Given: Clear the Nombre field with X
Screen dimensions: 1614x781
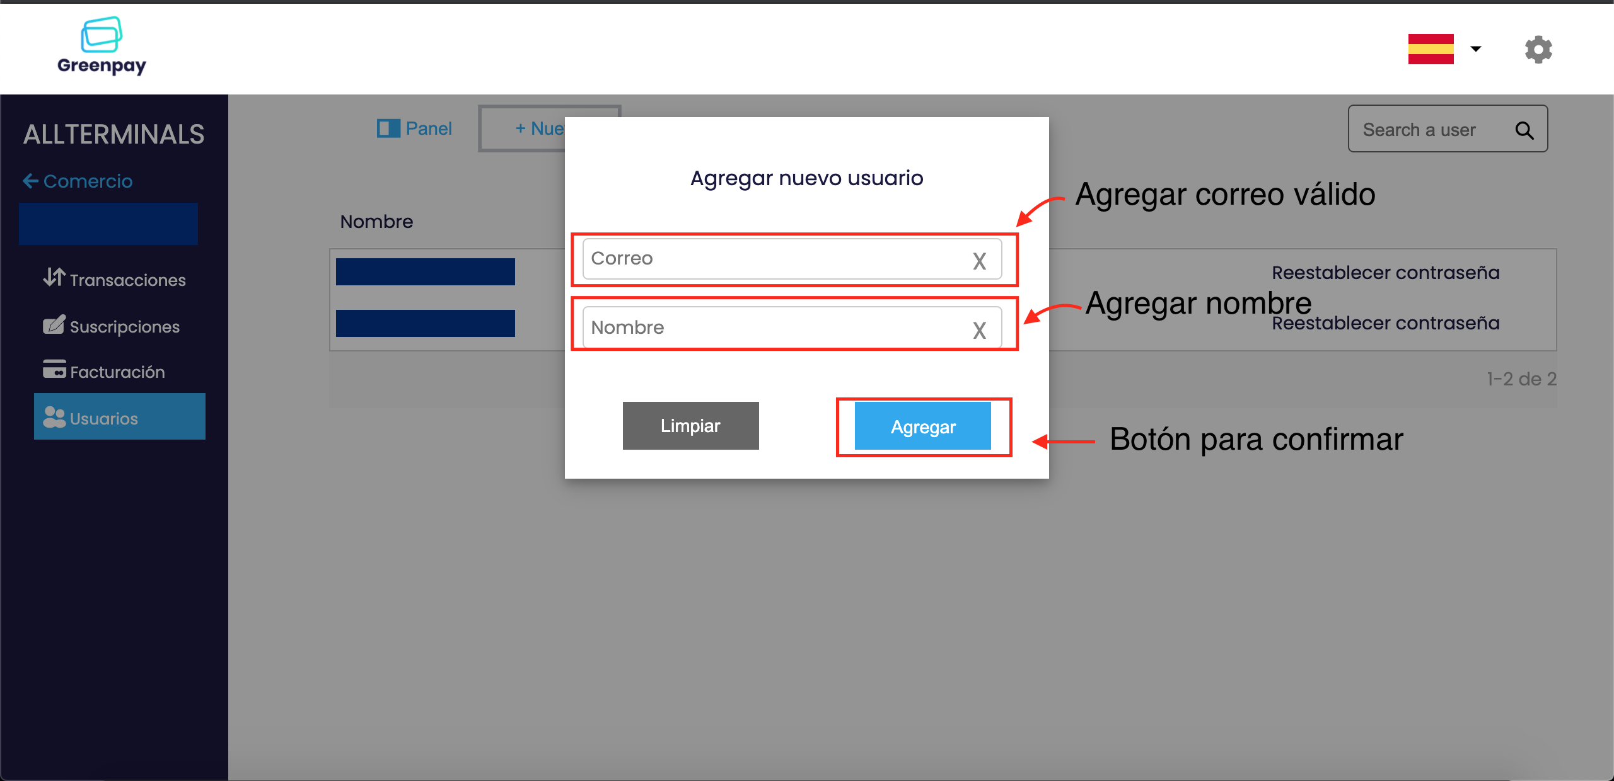Looking at the screenshot, I should tap(978, 330).
